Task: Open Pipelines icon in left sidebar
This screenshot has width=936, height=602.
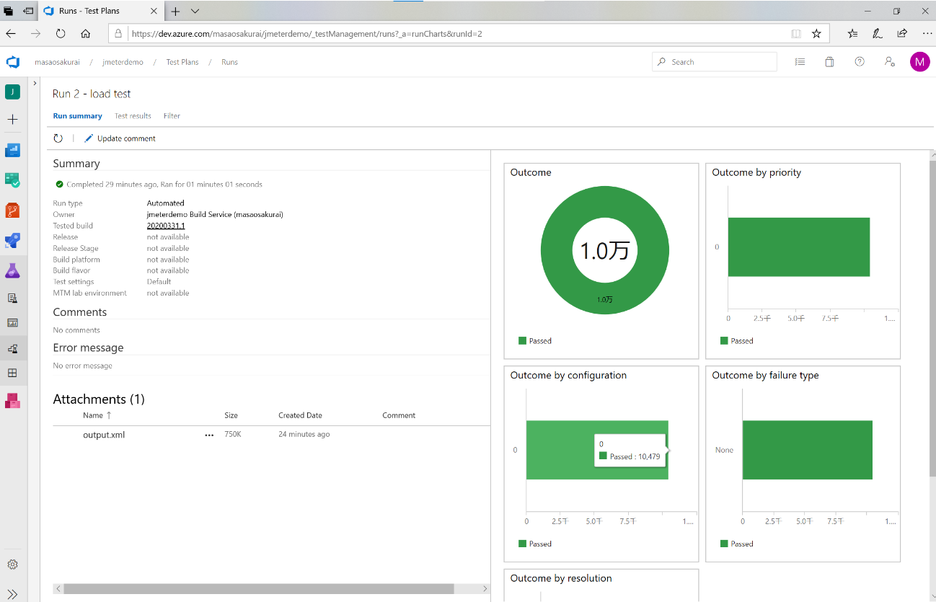Action: [12, 240]
